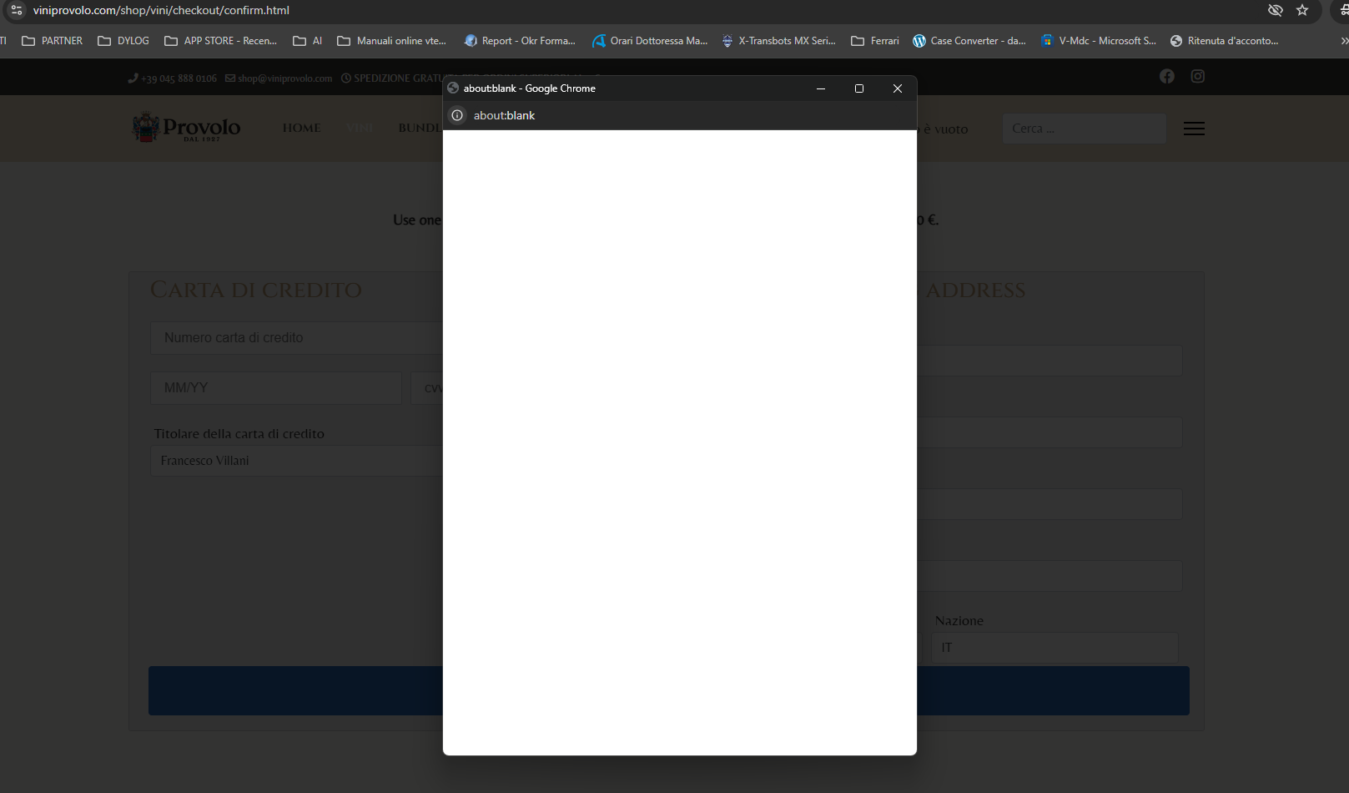The width and height of the screenshot is (1349, 793).
Task: Click the Nazione field showing IT
Action: point(1055,648)
